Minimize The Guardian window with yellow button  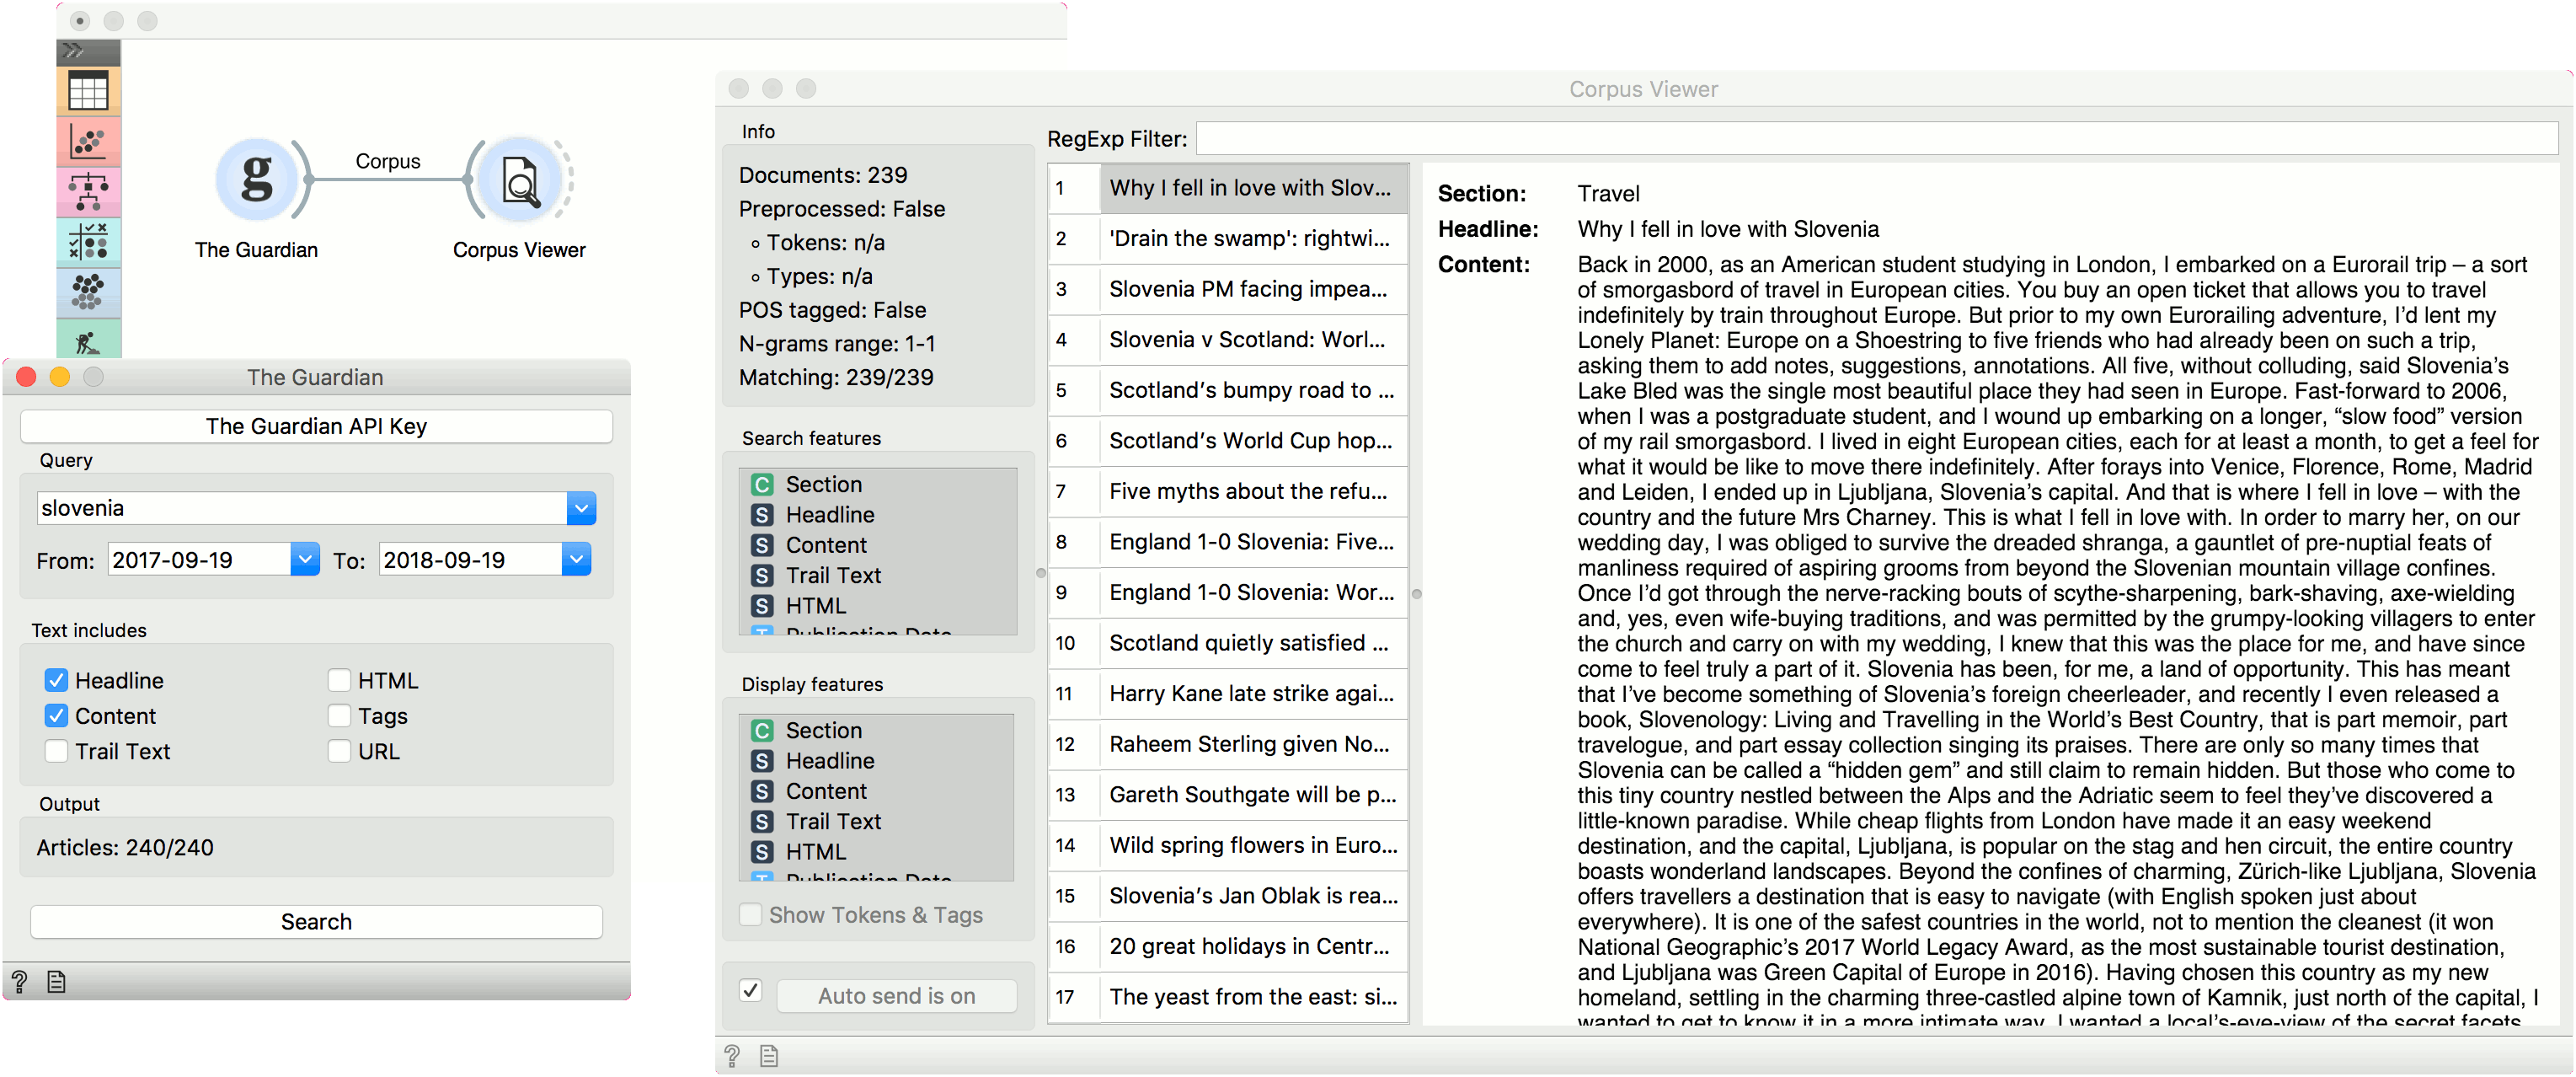pyautogui.click(x=60, y=377)
